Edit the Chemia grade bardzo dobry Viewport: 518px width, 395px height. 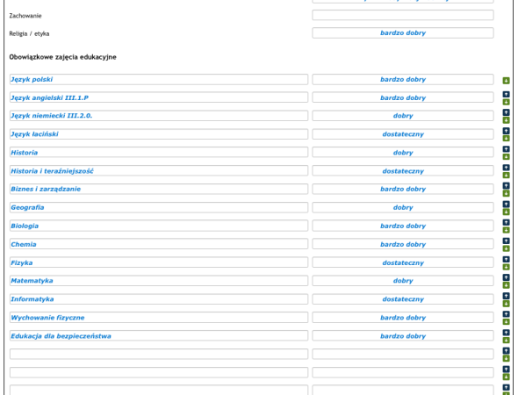pyautogui.click(x=403, y=244)
